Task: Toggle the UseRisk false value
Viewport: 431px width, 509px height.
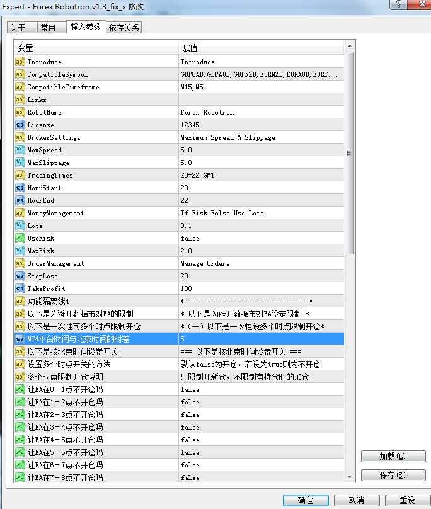Action: point(261,238)
